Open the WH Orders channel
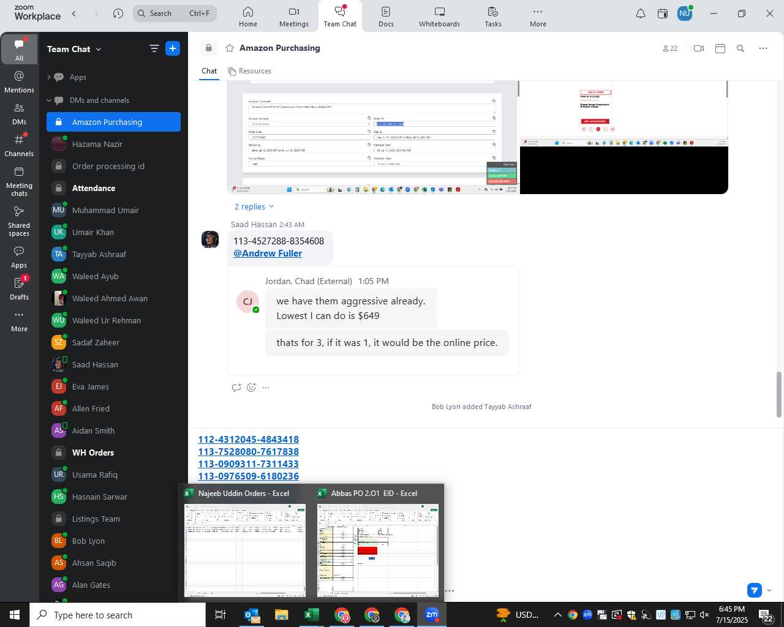The image size is (784, 627). click(x=113, y=452)
